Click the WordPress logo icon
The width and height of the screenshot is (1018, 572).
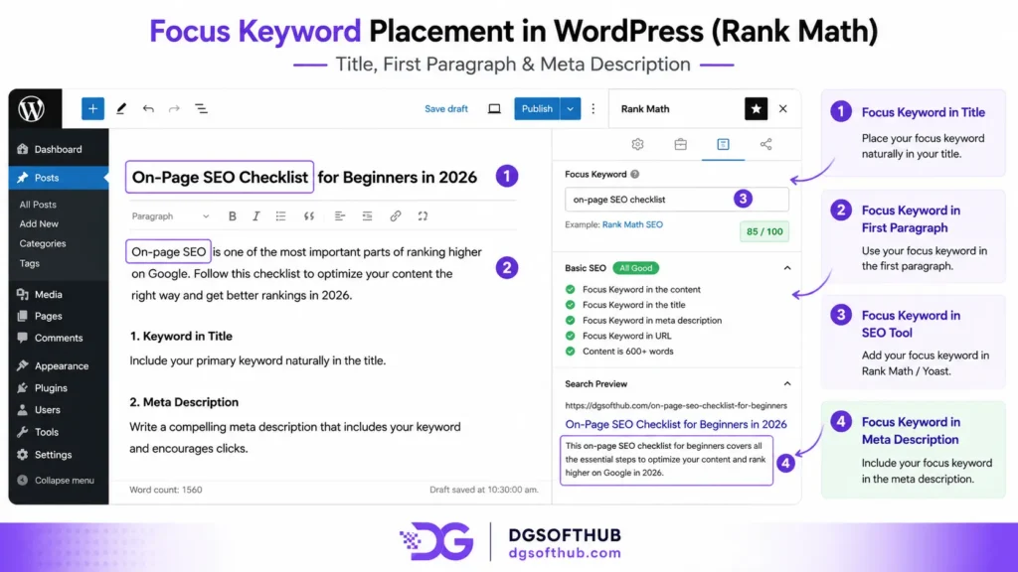tap(31, 109)
